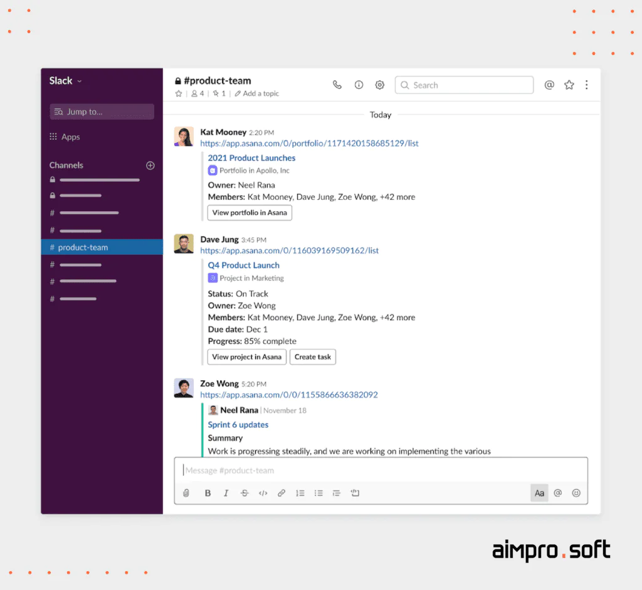
Task: Open Sprint 6 updates link
Action: 238,425
